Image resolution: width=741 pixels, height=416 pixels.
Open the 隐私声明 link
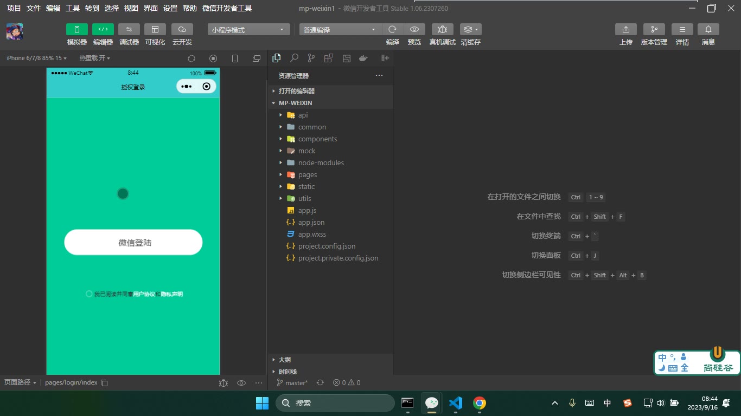172,294
